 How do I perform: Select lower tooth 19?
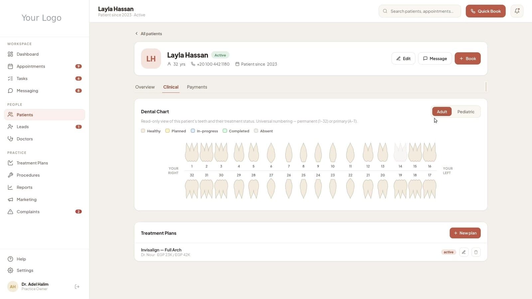400,189
